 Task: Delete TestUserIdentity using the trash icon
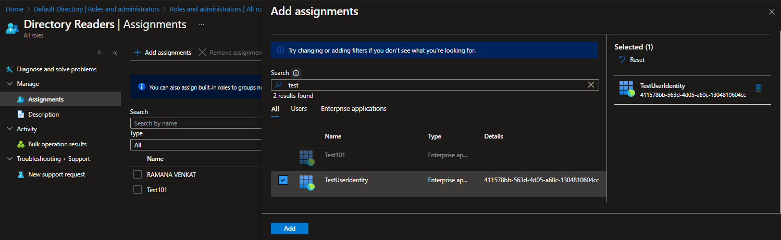point(759,88)
